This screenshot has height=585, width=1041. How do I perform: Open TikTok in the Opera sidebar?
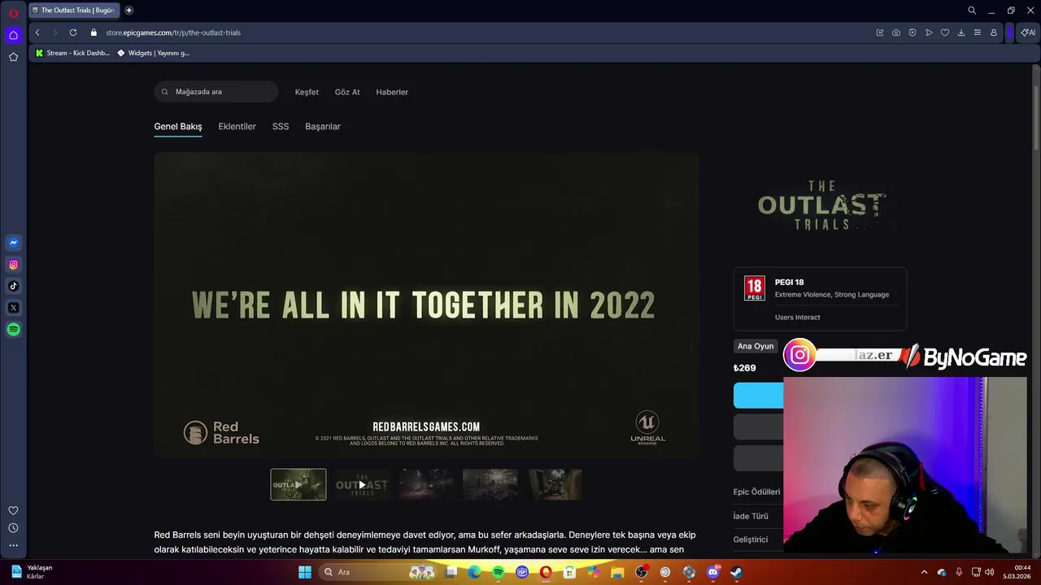13,286
